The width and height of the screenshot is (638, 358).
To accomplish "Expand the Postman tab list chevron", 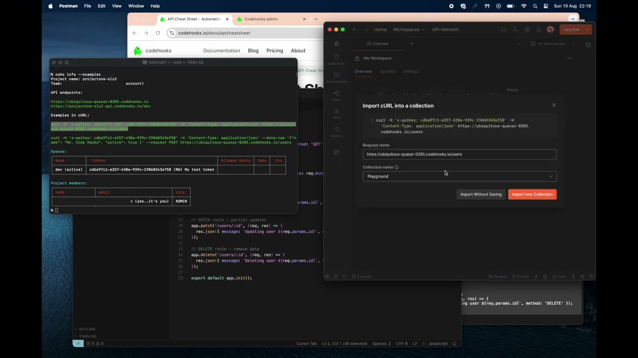I will click(x=518, y=44).
